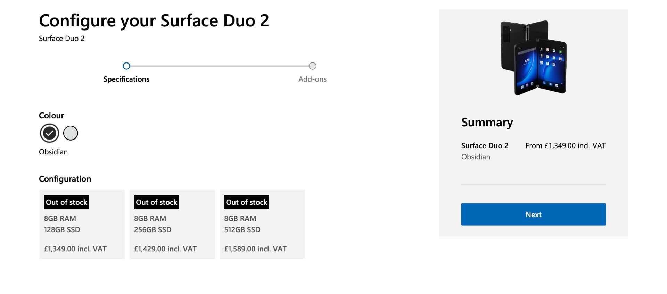667x294 pixels.
Task: Select the Obsidian colour swatch
Action: pyautogui.click(x=49, y=133)
